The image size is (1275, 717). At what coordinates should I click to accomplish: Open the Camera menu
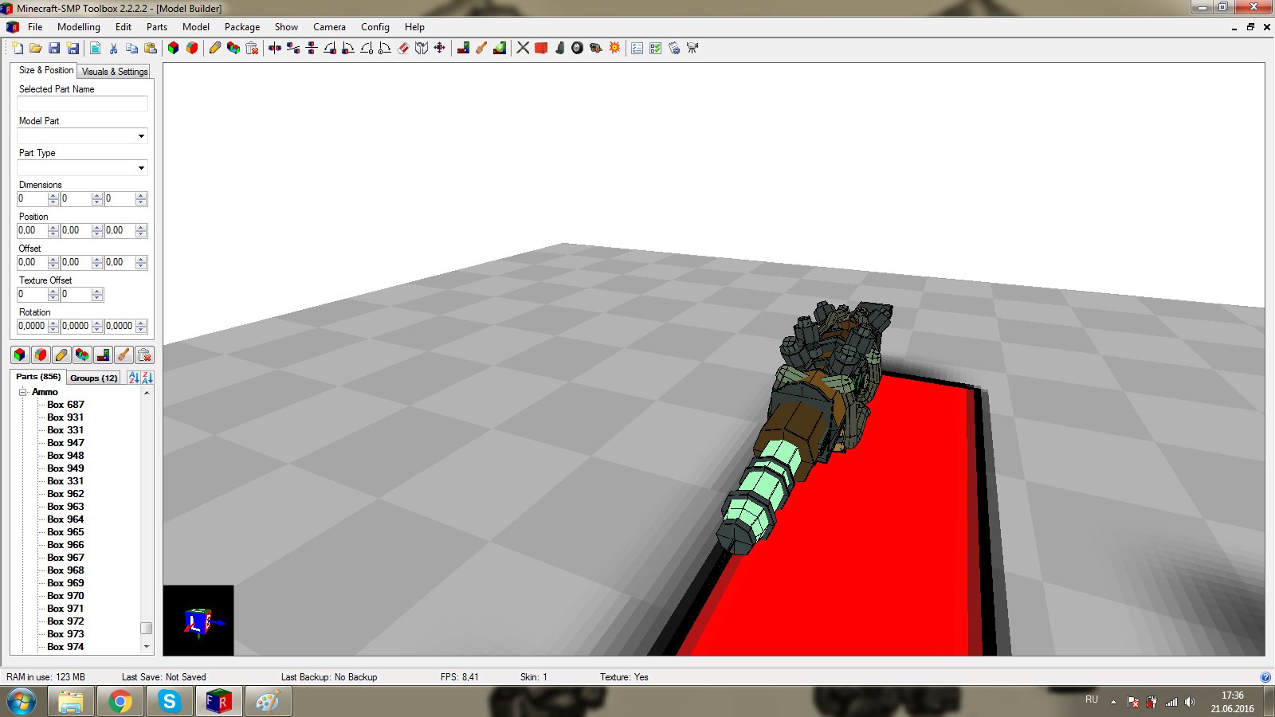pos(329,27)
